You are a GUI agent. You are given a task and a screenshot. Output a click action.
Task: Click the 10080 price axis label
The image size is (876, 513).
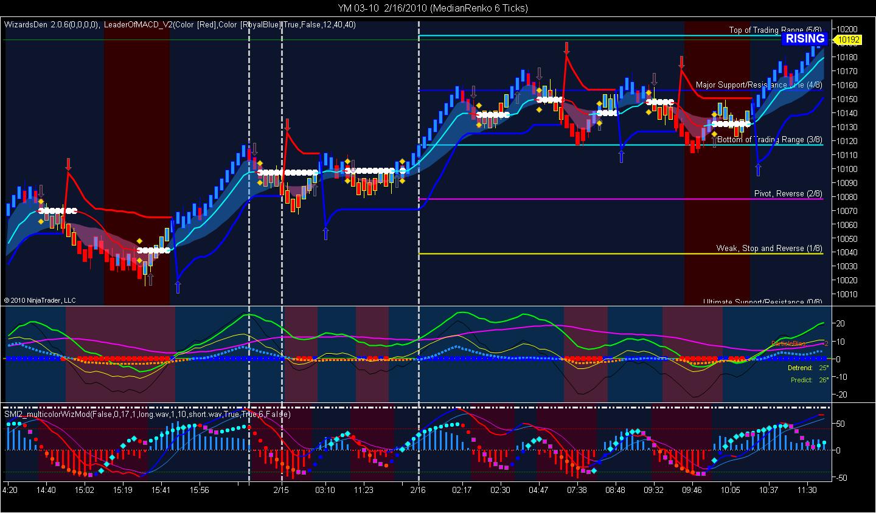pyautogui.click(x=847, y=197)
